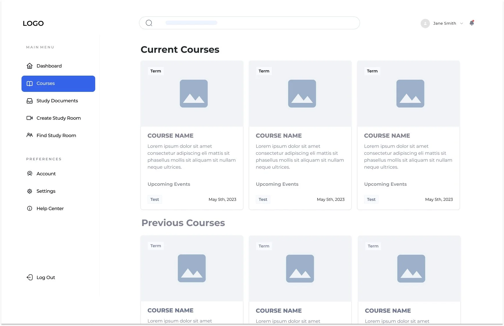The height and width of the screenshot is (326, 504).
Task: Open the first COURSE NAME link
Action: pos(170,136)
